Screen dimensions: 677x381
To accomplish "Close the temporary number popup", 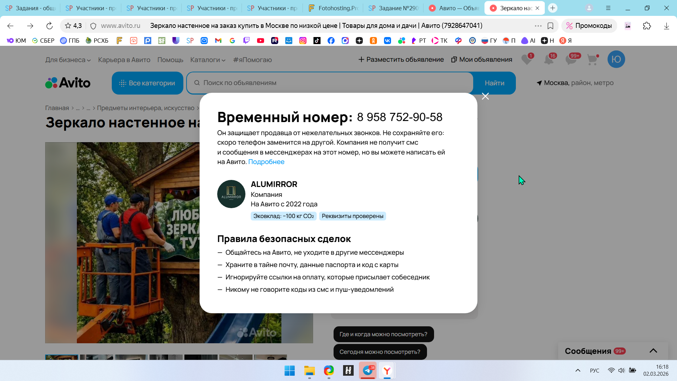I will pyautogui.click(x=485, y=96).
